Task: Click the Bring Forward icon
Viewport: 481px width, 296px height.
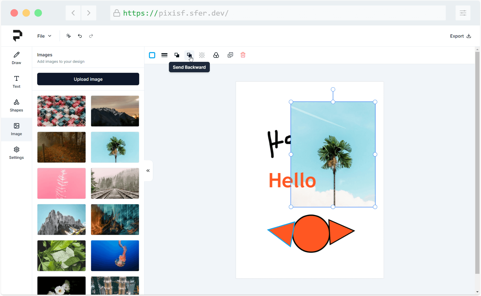Action: coord(177,55)
